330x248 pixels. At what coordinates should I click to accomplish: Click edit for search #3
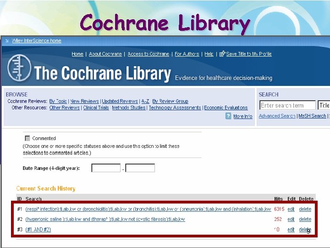tap(291, 230)
